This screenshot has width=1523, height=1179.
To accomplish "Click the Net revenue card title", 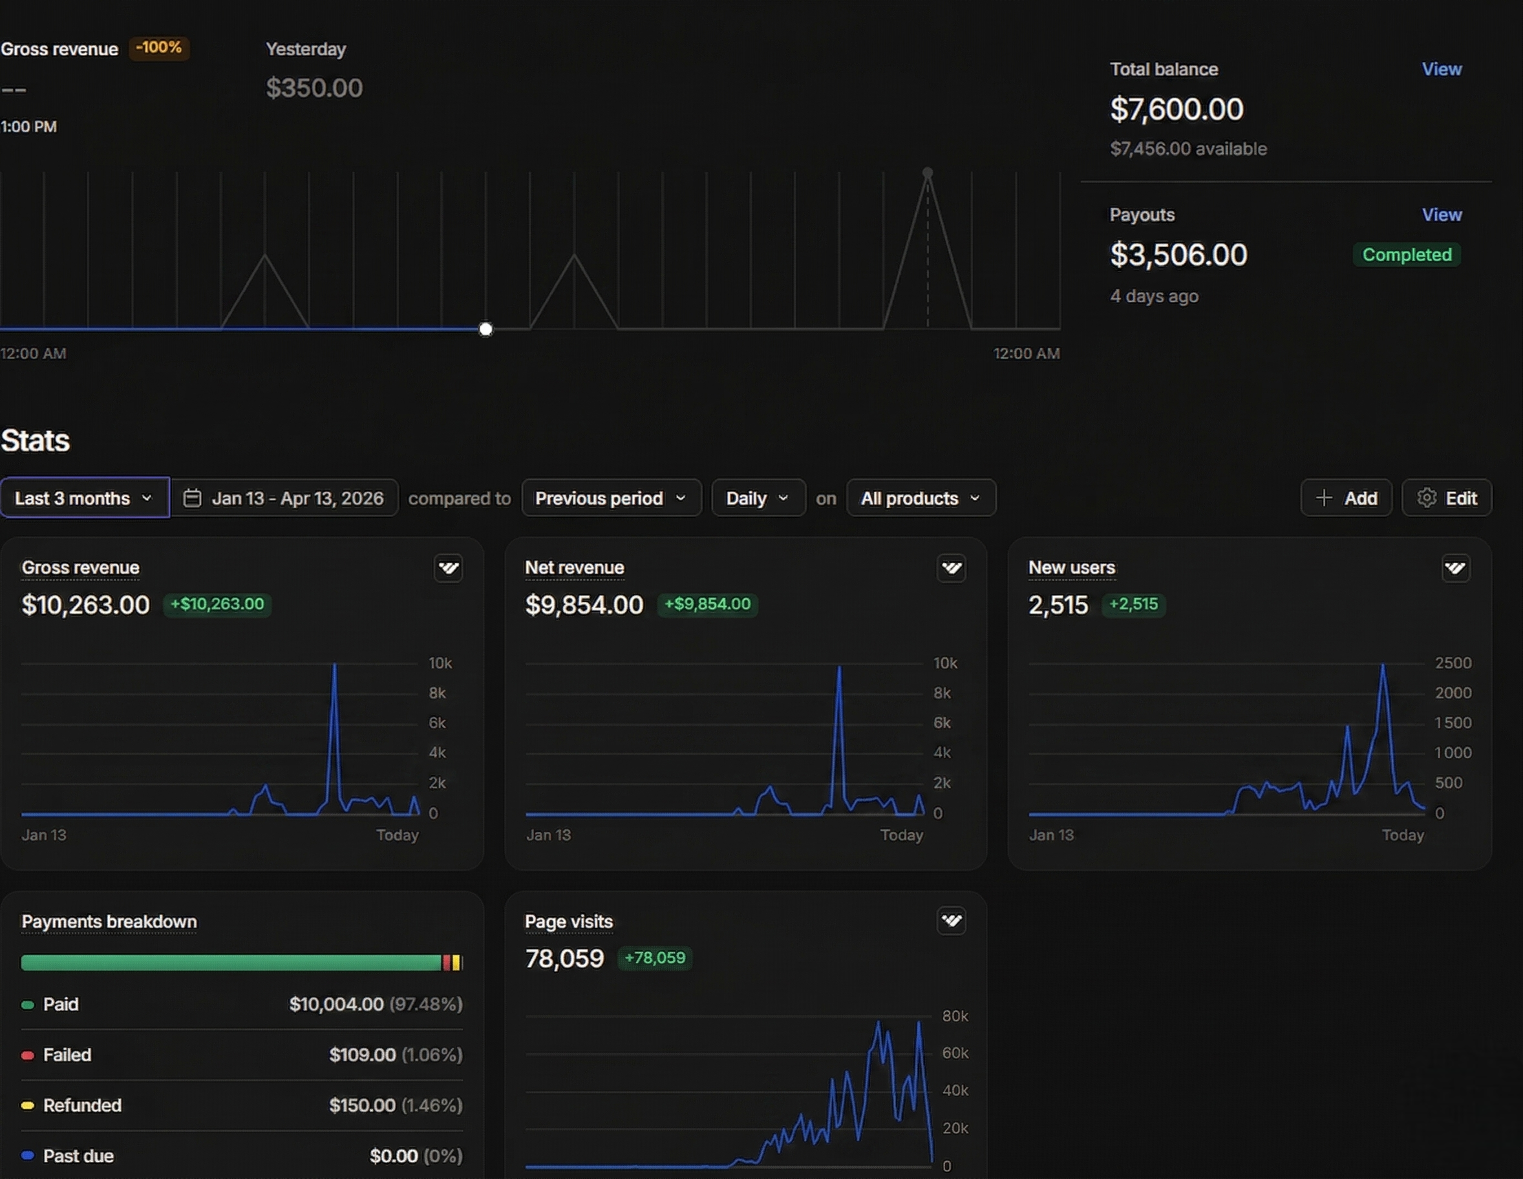I will coord(574,568).
